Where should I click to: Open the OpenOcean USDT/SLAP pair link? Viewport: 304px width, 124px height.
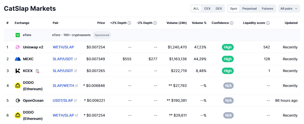click(x=63, y=101)
